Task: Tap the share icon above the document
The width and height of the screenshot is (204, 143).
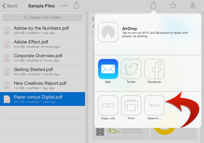Action: tap(153, 5)
